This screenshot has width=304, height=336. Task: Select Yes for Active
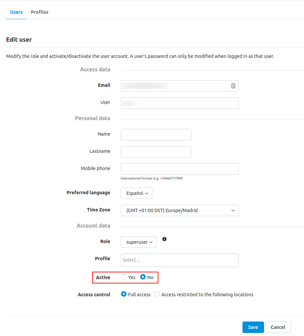pos(123,277)
